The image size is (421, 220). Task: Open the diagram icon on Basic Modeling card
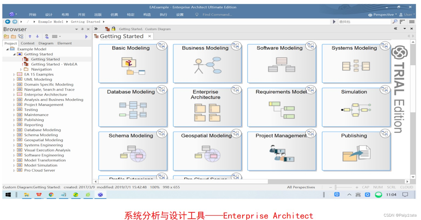coord(162,46)
